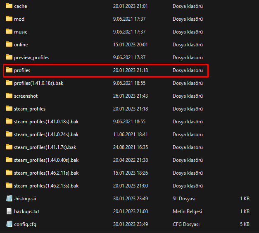Click the date '15.01.2023 18:26'

point(131,173)
